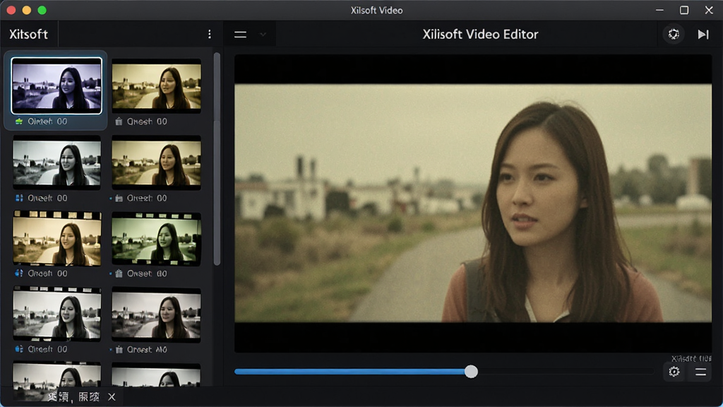Click the icon under the green-tinted thumbnail
This screenshot has height=407, width=723.
[119, 273]
